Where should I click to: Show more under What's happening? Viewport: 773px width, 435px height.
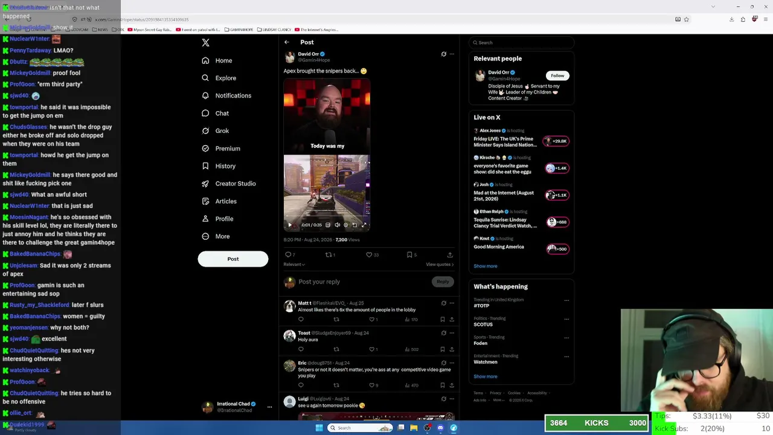[486, 376]
